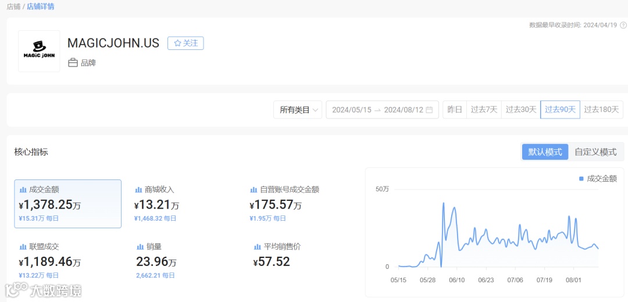Click the 23.96万 sales value
628x302 pixels.
156,262
